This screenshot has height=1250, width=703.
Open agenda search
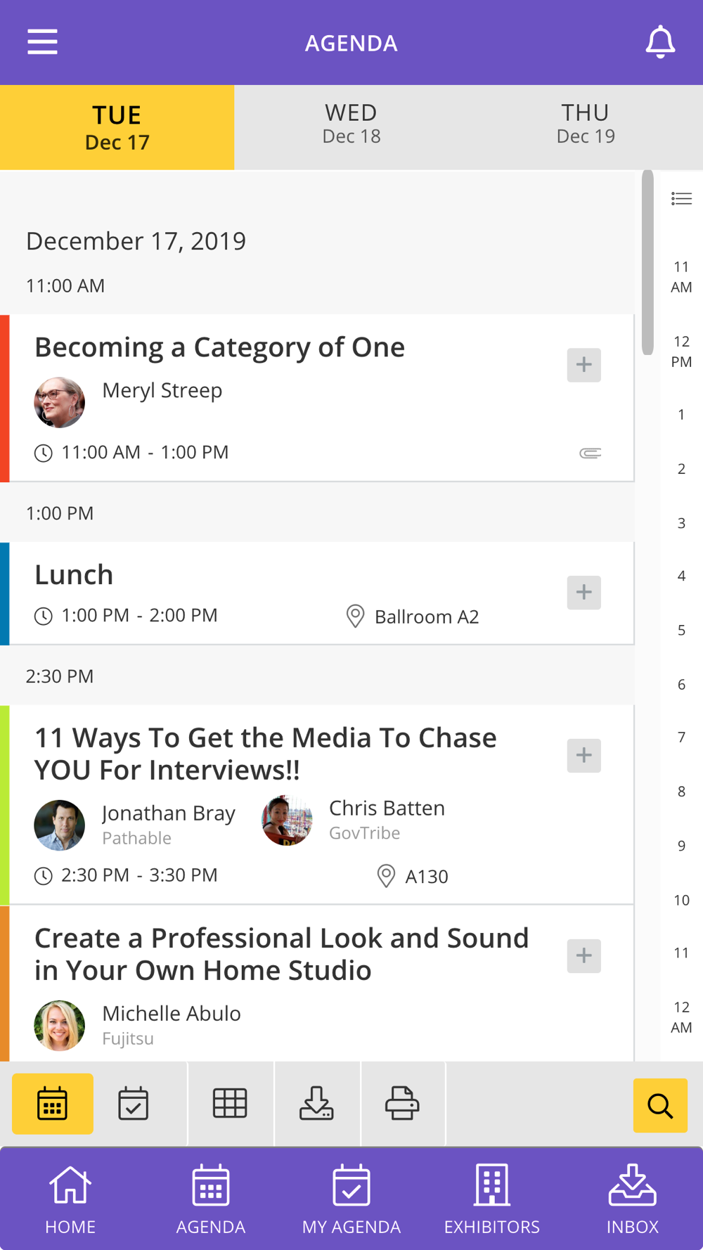660,1105
